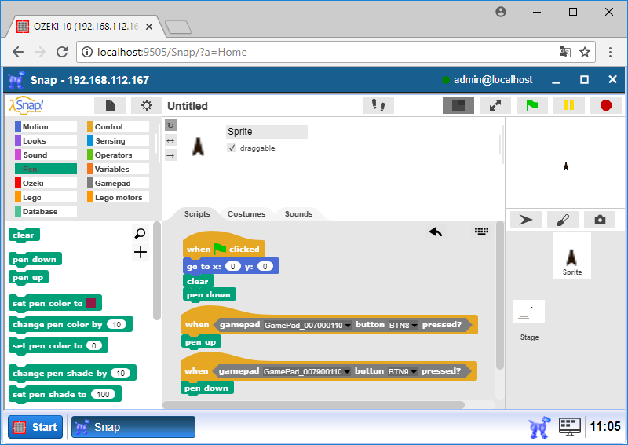628x445 pixels.
Task: Select left-right rotation style icon
Action: pos(170,140)
